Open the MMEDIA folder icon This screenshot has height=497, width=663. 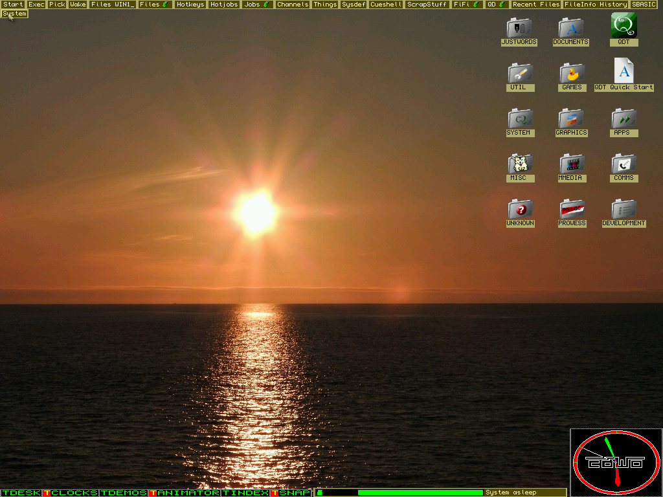coord(571,164)
